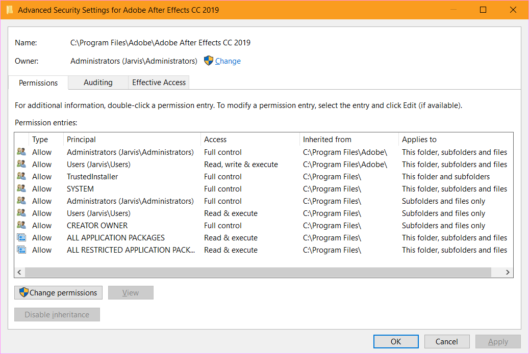529x354 pixels.
Task: Select the SYSTEM principal entry
Action: tap(80, 188)
